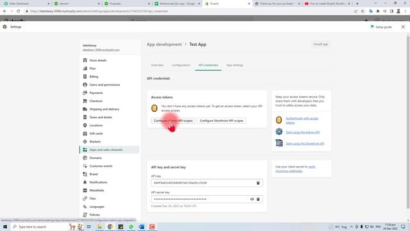
Task: Open verify incoming webhooks link
Action: click(295, 169)
